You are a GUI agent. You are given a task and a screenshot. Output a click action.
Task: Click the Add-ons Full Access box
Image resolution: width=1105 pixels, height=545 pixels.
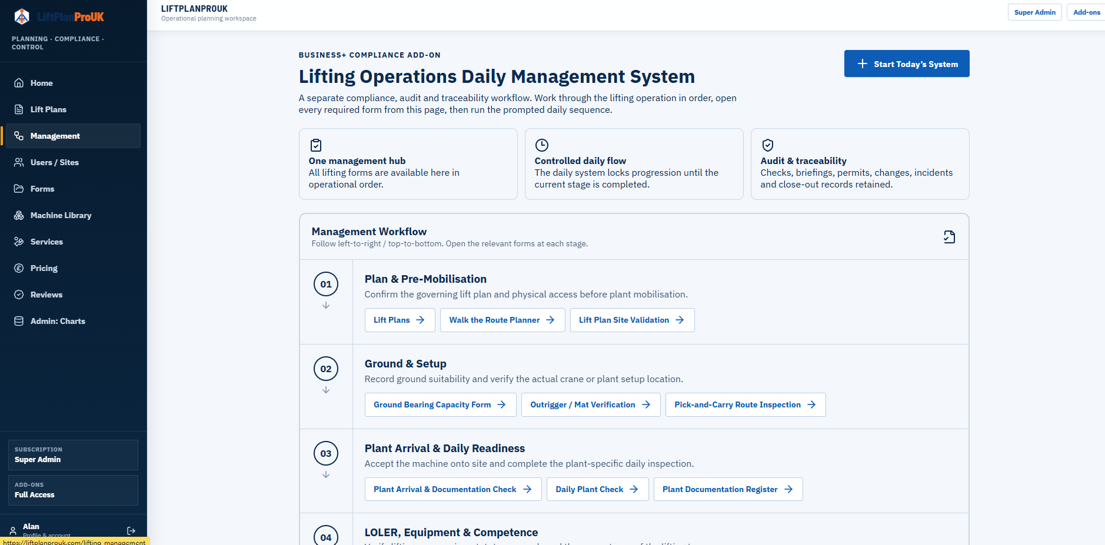coord(73,490)
